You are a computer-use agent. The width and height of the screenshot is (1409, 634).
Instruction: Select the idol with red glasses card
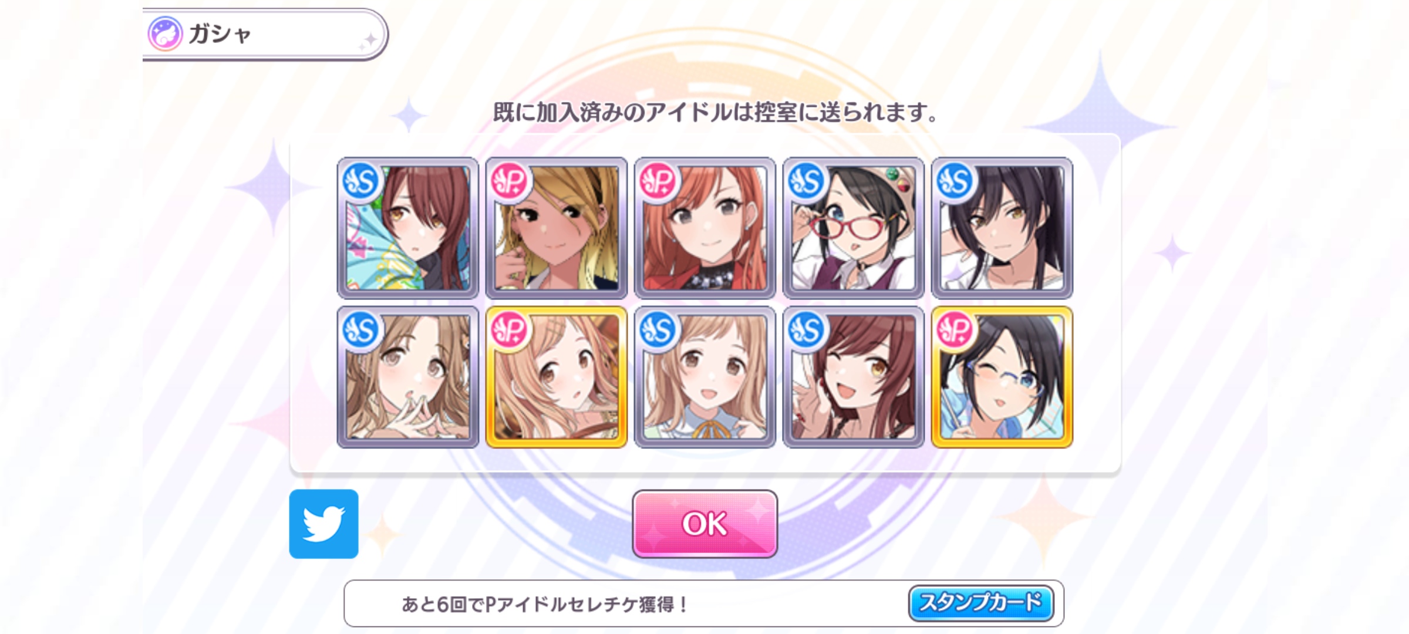pos(854,228)
